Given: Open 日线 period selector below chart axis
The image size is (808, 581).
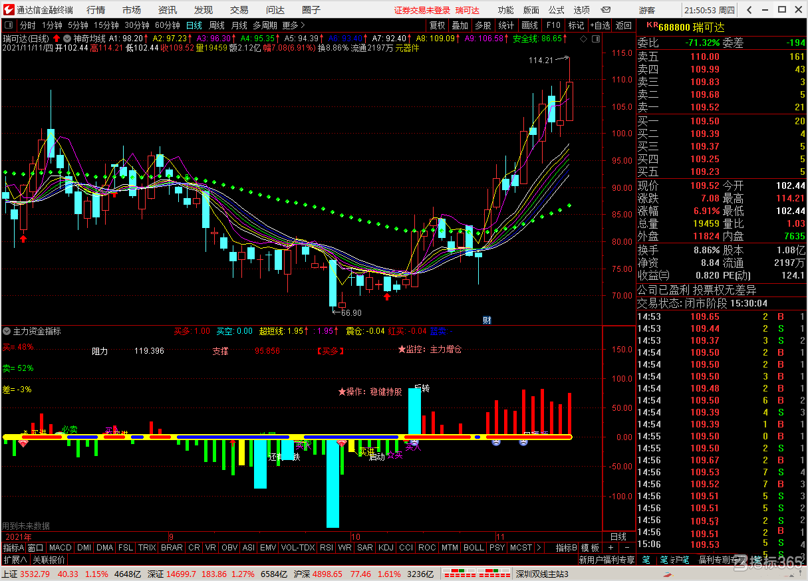Looking at the screenshot, I should pyautogui.click(x=618, y=536).
